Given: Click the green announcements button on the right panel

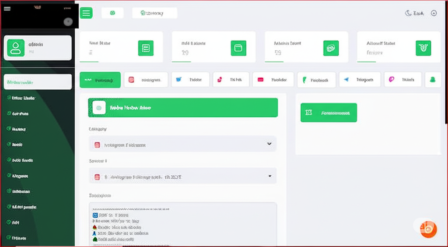Looking at the screenshot, I should pyautogui.click(x=329, y=113).
